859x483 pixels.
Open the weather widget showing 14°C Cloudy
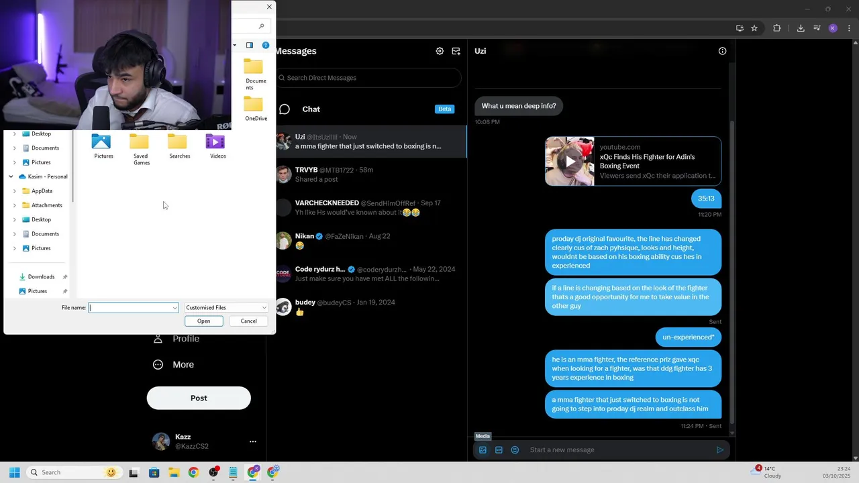tap(767, 472)
